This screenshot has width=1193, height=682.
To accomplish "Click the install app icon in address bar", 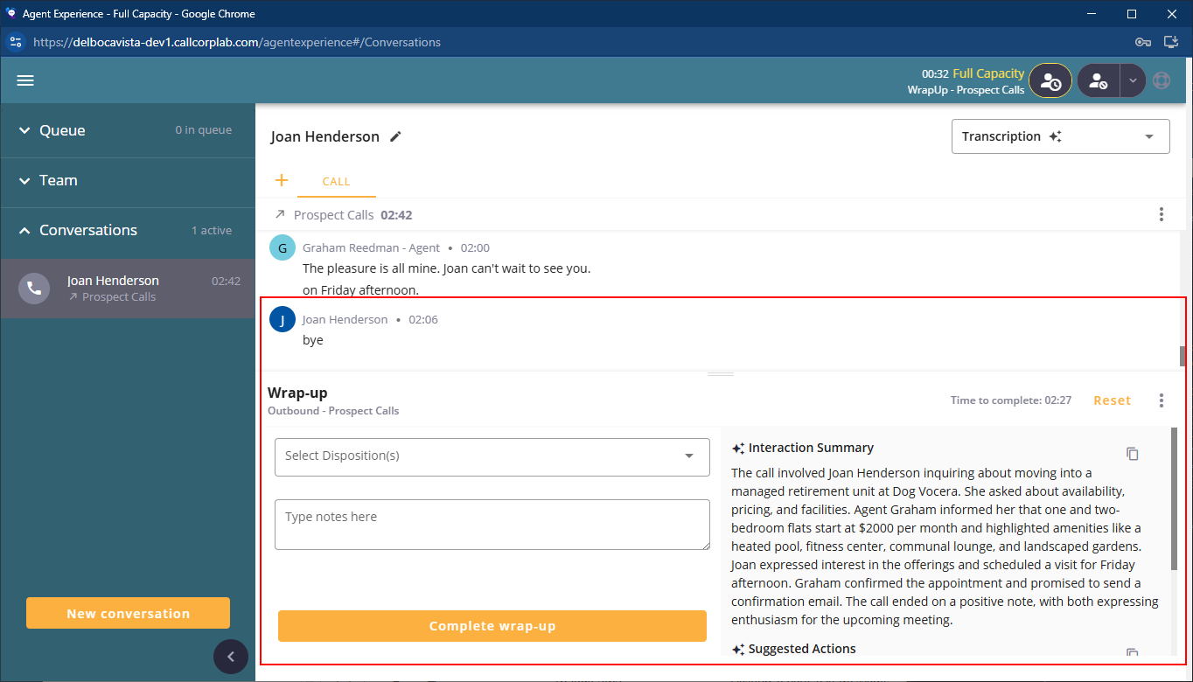I will pos(1172,42).
